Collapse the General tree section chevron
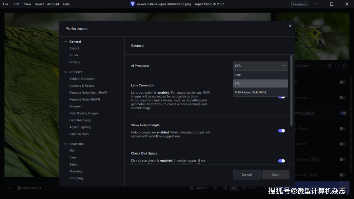The height and width of the screenshot is (199, 354). [x=66, y=42]
